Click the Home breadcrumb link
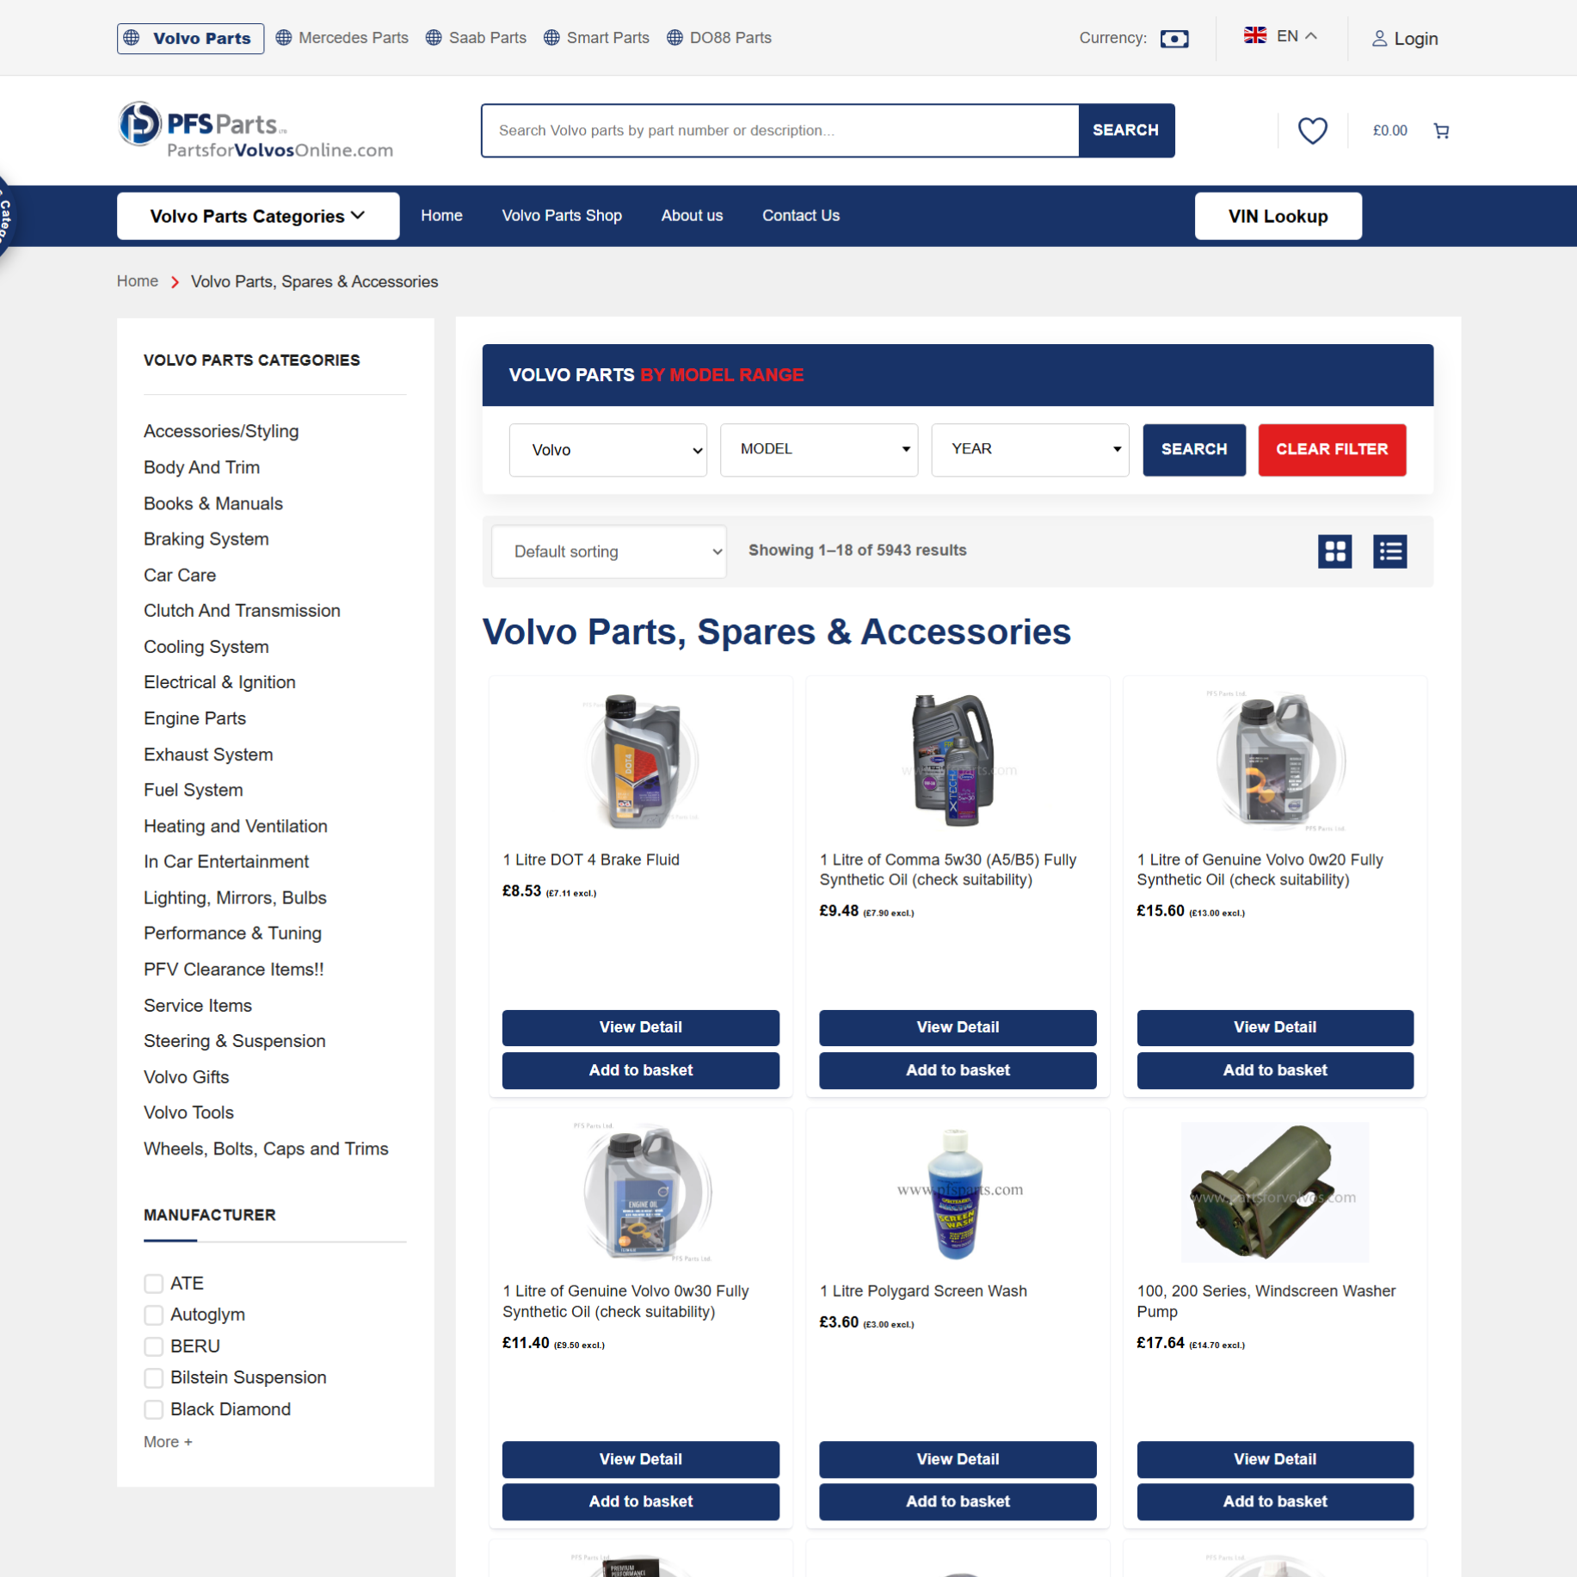Viewport: 1577px width, 1577px height. point(138,281)
